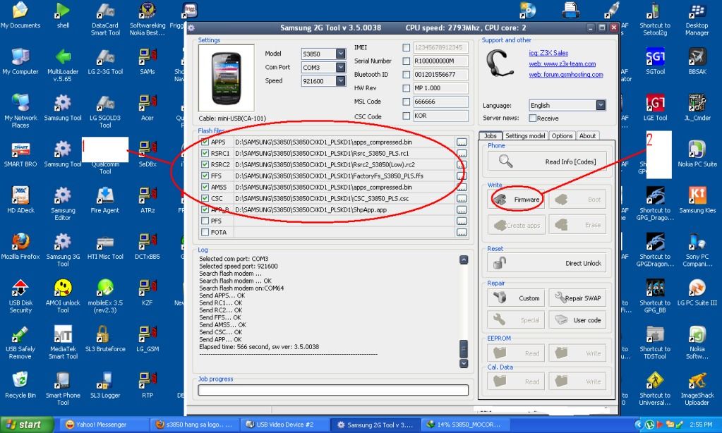
Task: Click the Mozilla Firefox desktop icon
Action: point(20,247)
